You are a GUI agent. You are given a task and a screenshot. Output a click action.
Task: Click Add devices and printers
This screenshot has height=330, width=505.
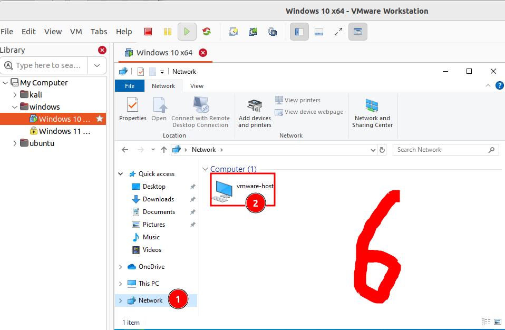pos(255,113)
